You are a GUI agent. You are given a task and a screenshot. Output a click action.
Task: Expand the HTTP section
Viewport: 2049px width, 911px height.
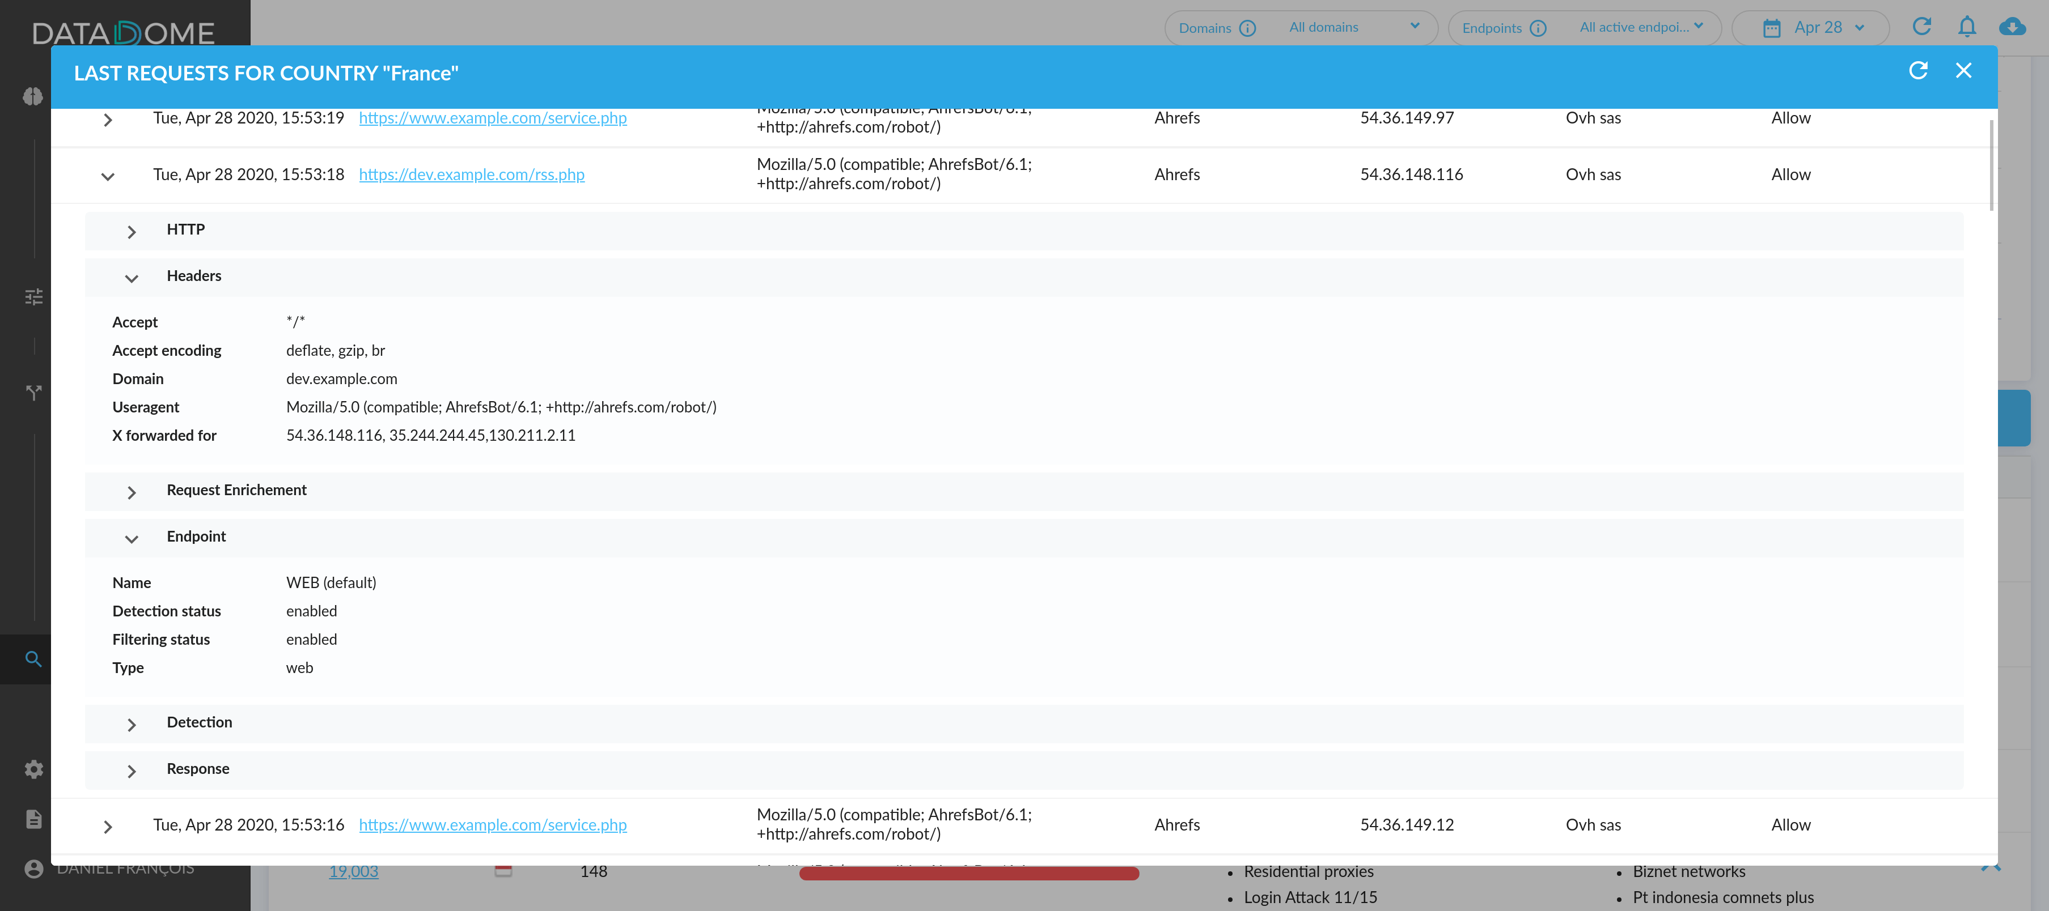coord(132,231)
